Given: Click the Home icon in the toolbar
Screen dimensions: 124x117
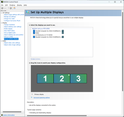Looking at the screenshot, I should [15, 8].
